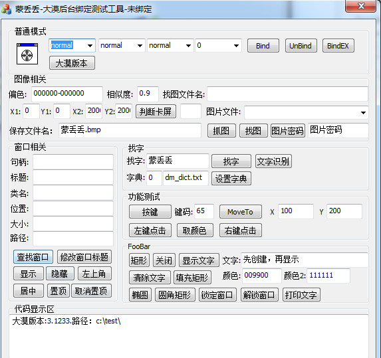Viewport: 381px width, 358px height.
Task: Click the UnBind button
Action: pyautogui.click(x=301, y=46)
